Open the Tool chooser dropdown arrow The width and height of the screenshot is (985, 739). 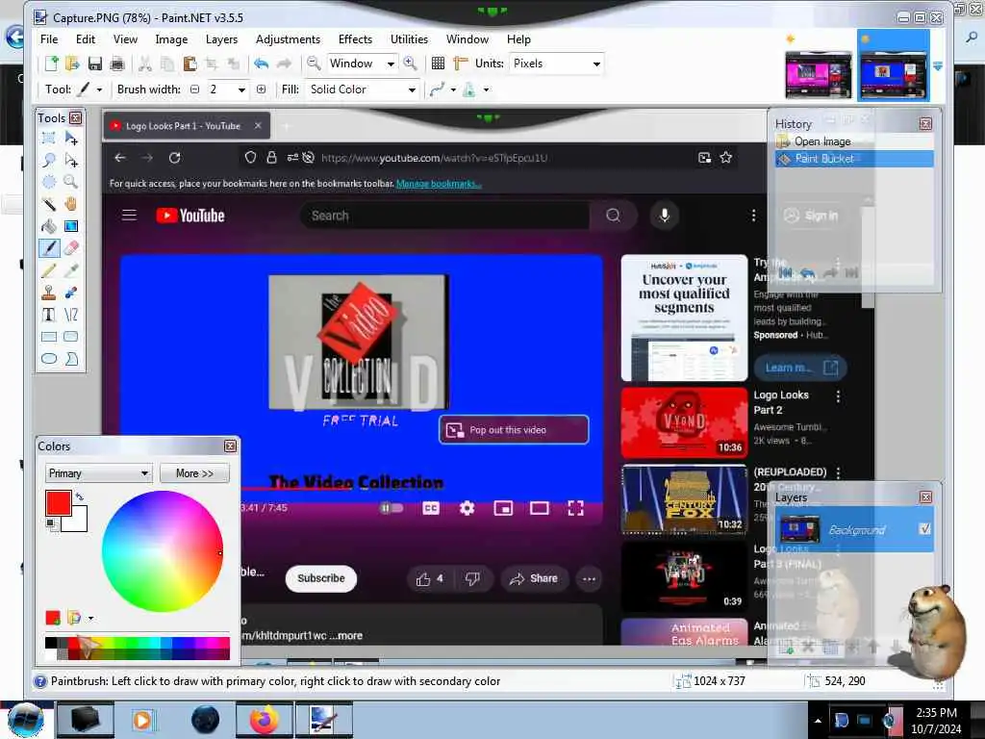coord(99,89)
